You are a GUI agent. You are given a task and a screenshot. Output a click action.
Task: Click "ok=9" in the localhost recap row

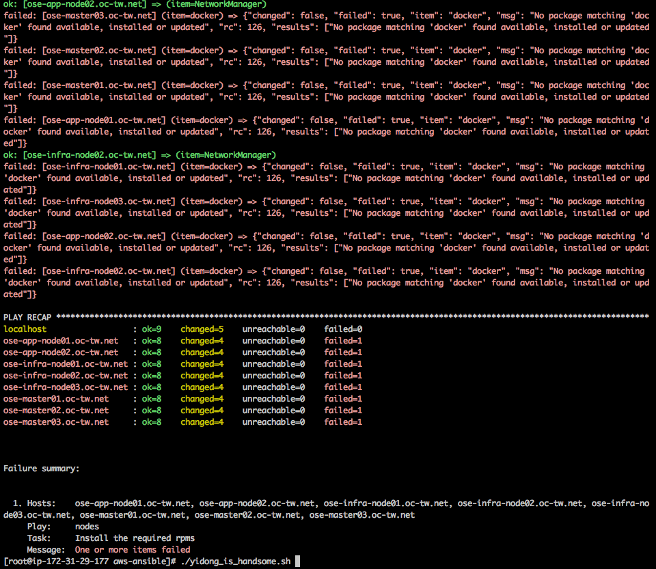coord(152,329)
